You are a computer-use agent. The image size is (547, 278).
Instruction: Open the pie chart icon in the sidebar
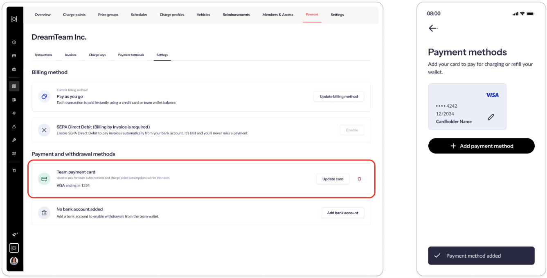[x=14, y=42]
